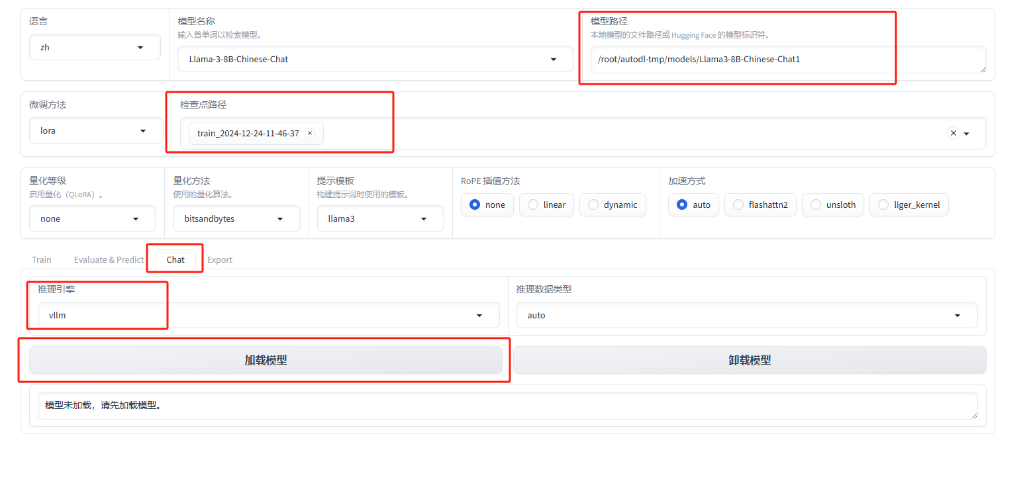The width and height of the screenshot is (1031, 495).
Task: Clear all checkpoint paths with the X icon
Action: click(953, 133)
